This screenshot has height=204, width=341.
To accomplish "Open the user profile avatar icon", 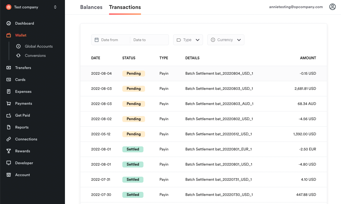I will click(x=332, y=7).
